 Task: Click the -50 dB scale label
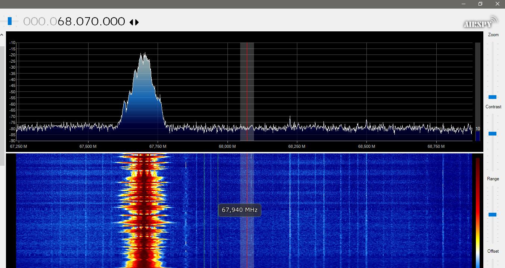[12, 92]
